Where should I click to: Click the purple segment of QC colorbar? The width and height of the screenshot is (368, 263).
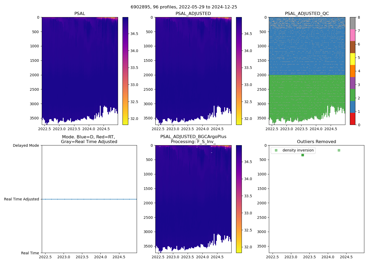[352, 83]
